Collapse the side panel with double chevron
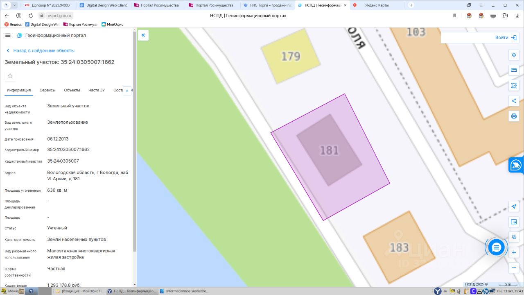Screen dimensions: 524x295 [x=143, y=35]
